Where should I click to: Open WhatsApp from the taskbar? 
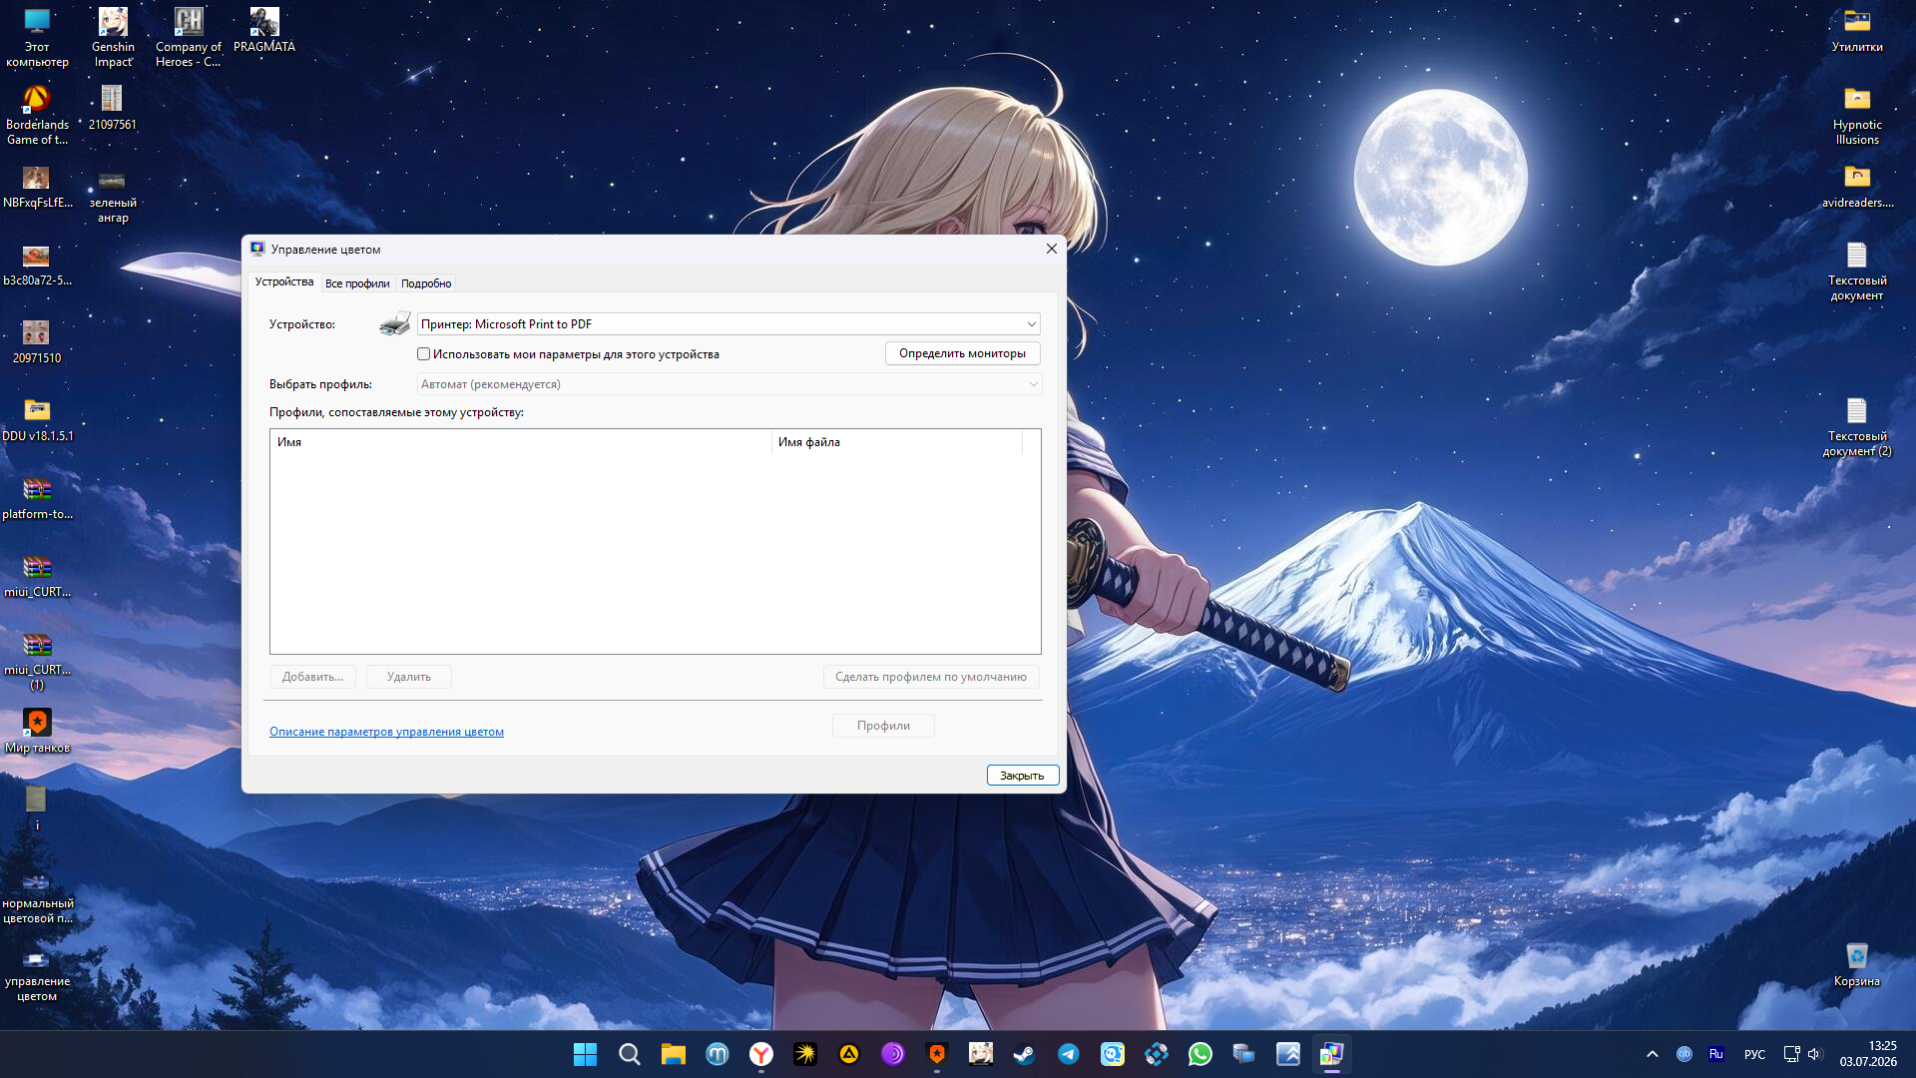tap(1199, 1054)
